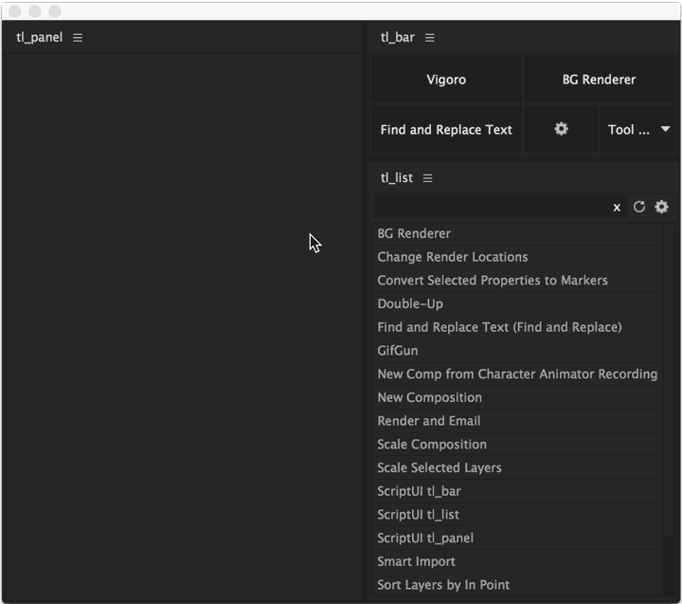Choose New Composition entry
The height and width of the screenshot is (604, 682).
(517, 397)
